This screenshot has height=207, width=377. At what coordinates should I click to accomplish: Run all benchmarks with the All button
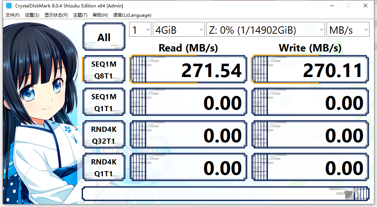click(x=104, y=37)
